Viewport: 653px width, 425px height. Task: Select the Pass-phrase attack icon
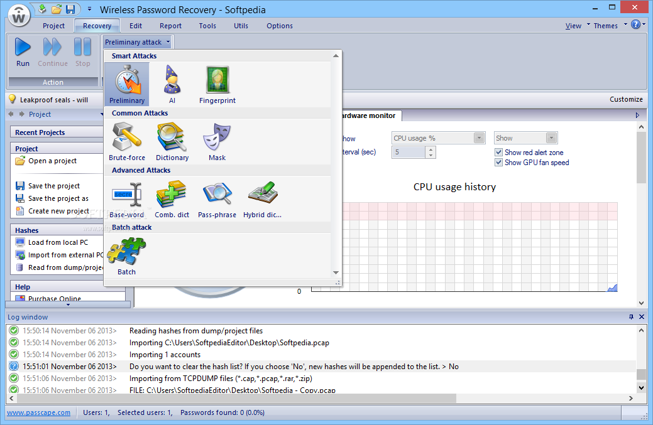(217, 199)
